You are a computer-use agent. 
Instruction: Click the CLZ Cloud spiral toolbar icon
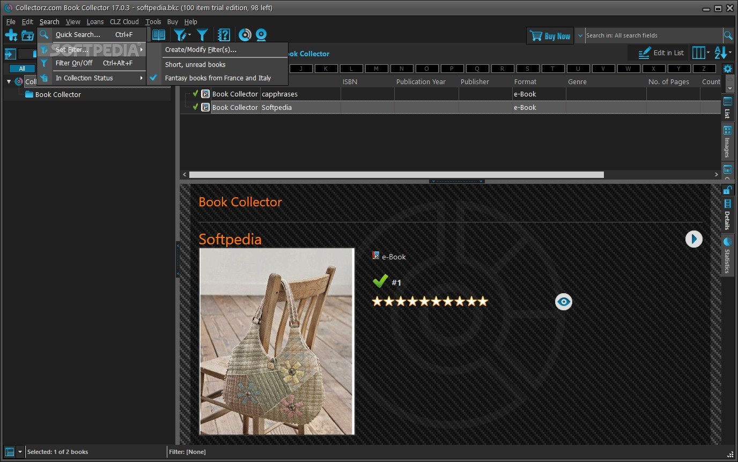coord(245,35)
